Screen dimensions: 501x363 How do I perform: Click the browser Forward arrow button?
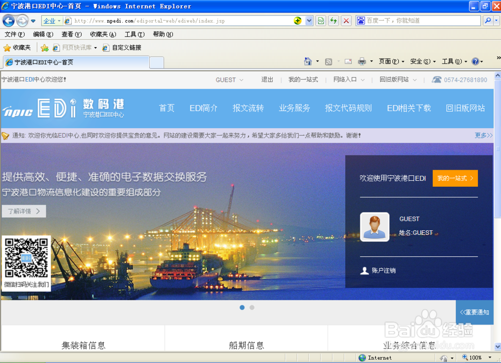click(x=22, y=21)
